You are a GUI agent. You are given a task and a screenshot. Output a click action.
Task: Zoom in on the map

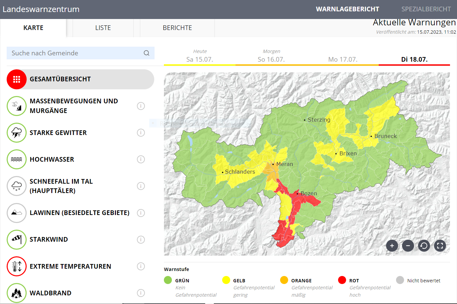392,246
